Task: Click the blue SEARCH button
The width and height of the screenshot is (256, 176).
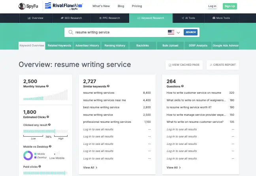Action: (190, 32)
